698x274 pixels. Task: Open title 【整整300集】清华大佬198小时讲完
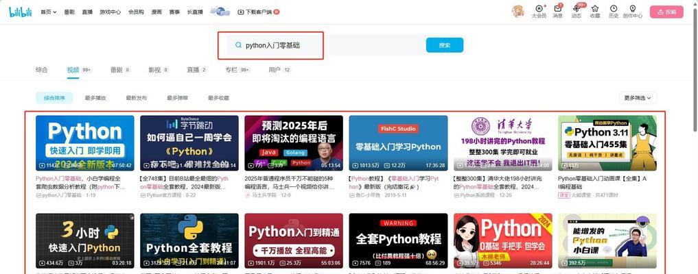(498, 182)
